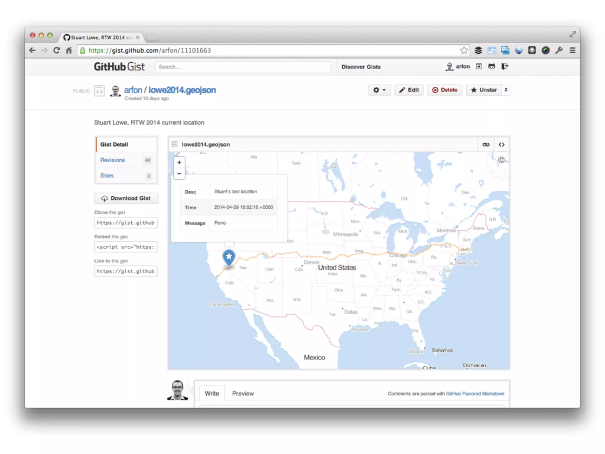Open the Chrome hamburger menu
605x454 pixels.
[x=573, y=51]
